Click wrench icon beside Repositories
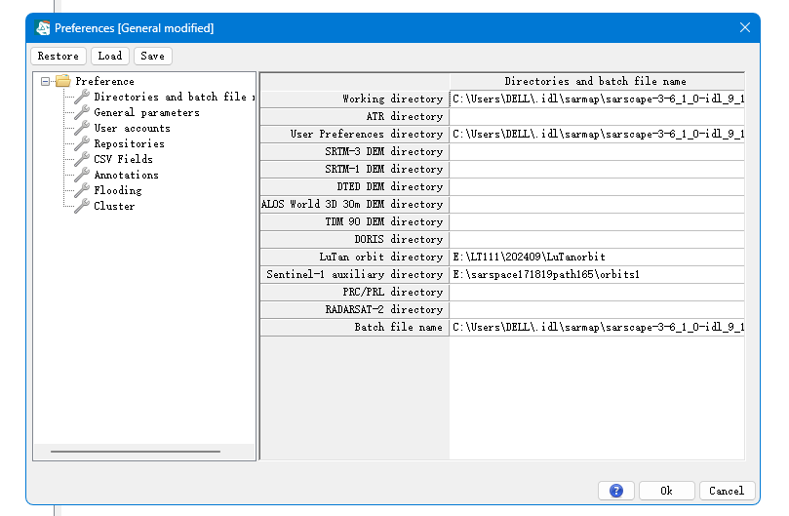Screen dimensions: 789x516 82,143
